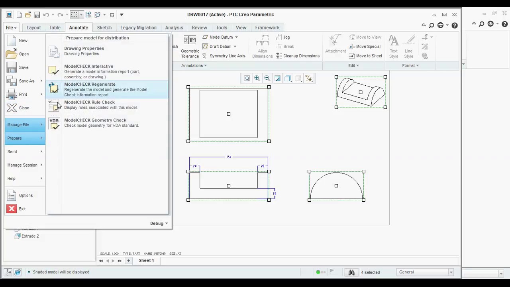510x287 pixels.
Task: Switch to the Legacy Migration tab
Action: (x=138, y=28)
